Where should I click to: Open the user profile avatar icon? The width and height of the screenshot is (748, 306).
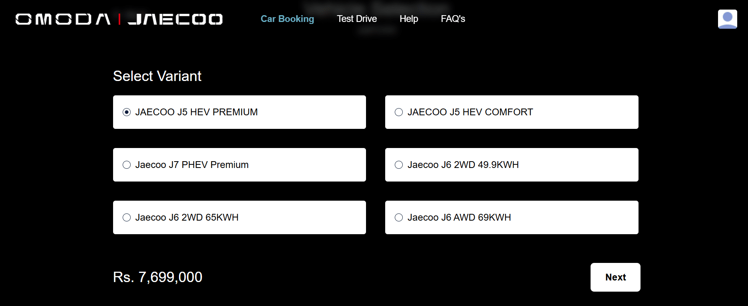(x=727, y=19)
